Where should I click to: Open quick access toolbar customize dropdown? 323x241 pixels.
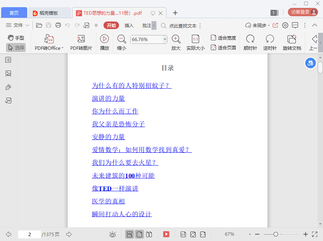(x=96, y=26)
